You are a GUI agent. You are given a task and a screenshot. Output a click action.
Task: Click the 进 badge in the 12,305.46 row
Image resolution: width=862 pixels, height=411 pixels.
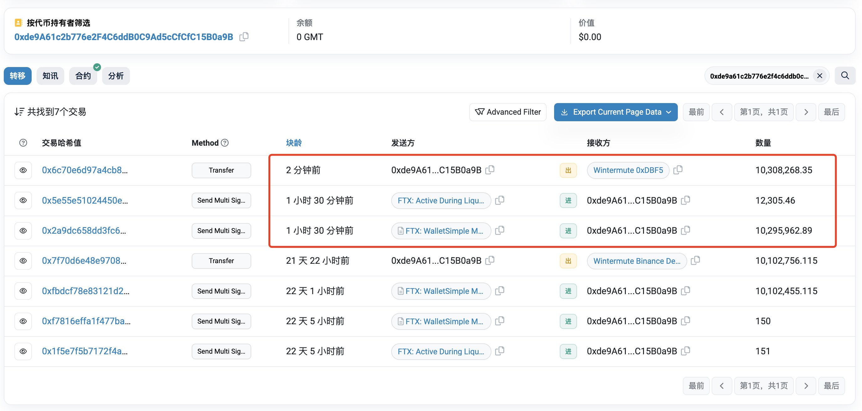[568, 200]
